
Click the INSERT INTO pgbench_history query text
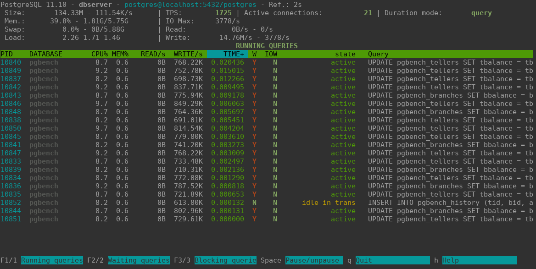[450, 203]
